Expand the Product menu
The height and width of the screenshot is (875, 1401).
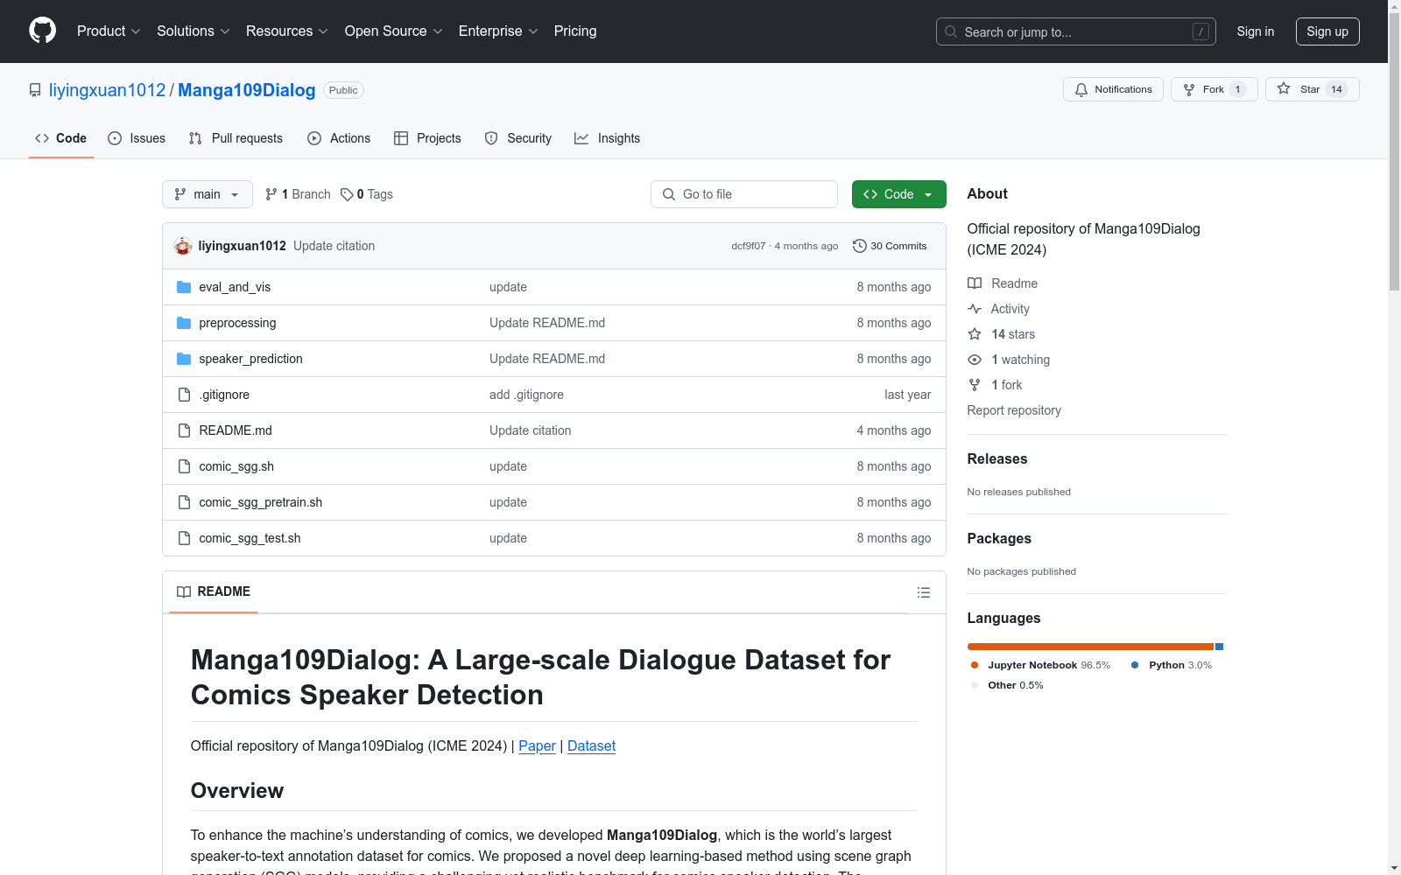(109, 31)
